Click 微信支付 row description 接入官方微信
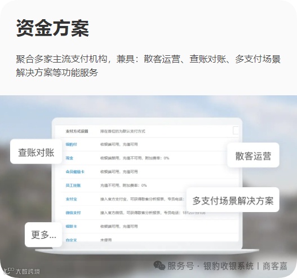This screenshot has width=297, height=278. pos(153,213)
